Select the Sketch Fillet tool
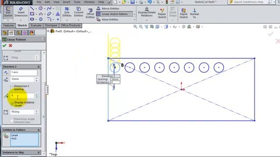Image resolution: width=280 pixels, height=157 pixels. 49,19
